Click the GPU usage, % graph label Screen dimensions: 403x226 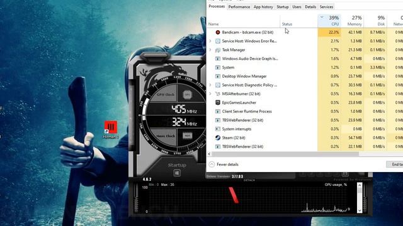coord(336,185)
